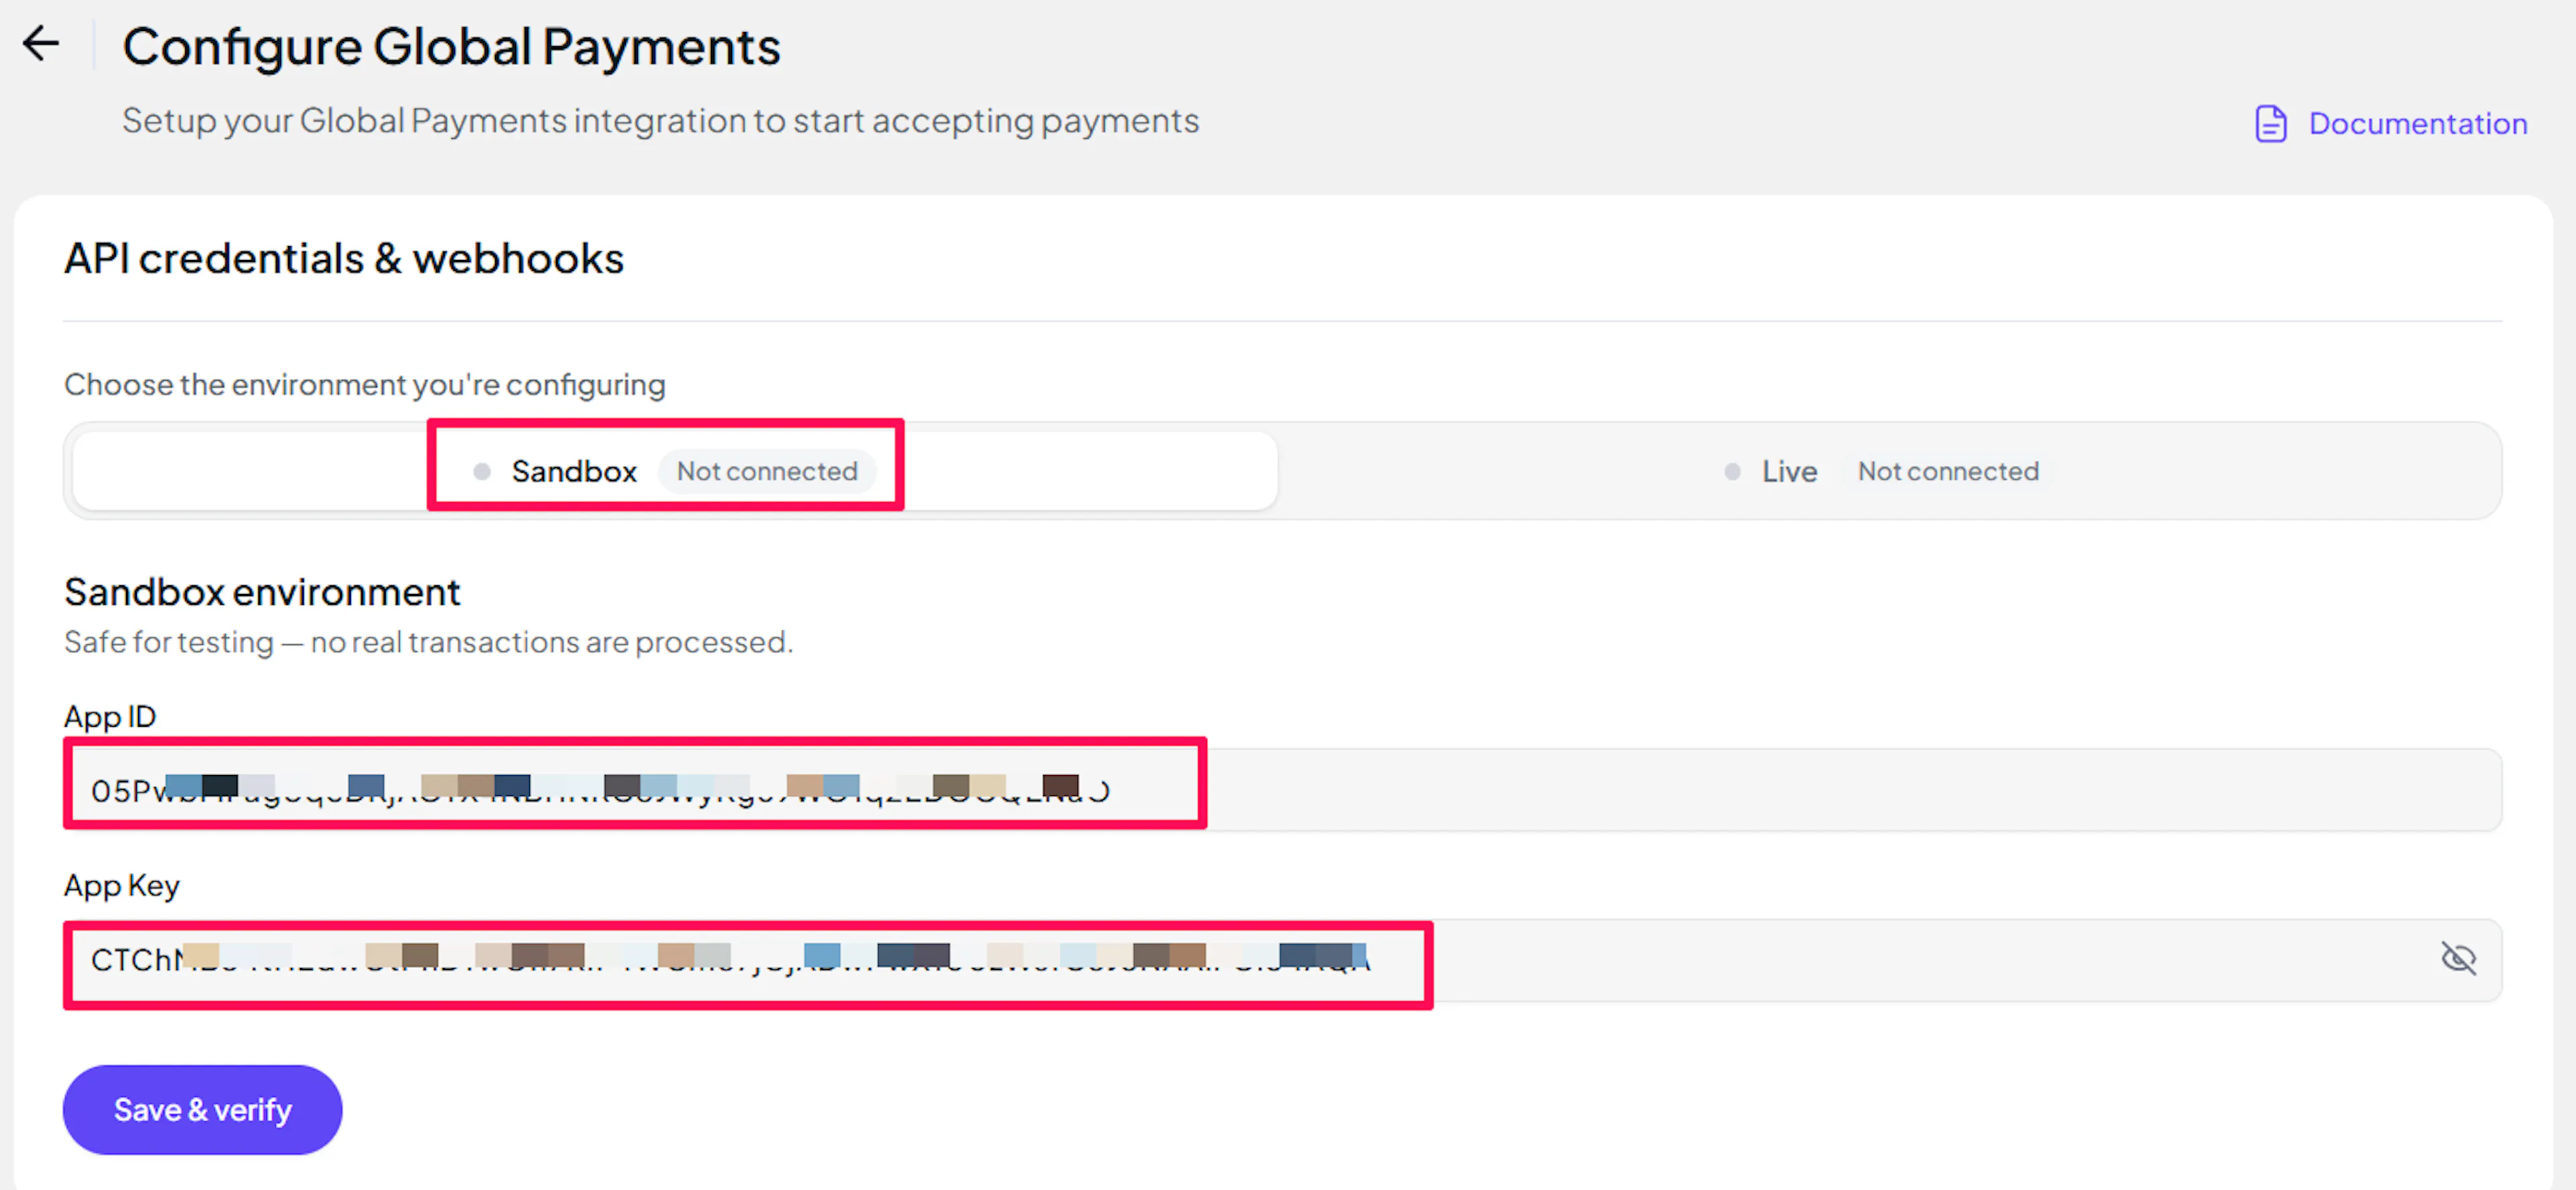Click the Sandbox environment section title
2576x1190 pixels.
[262, 593]
